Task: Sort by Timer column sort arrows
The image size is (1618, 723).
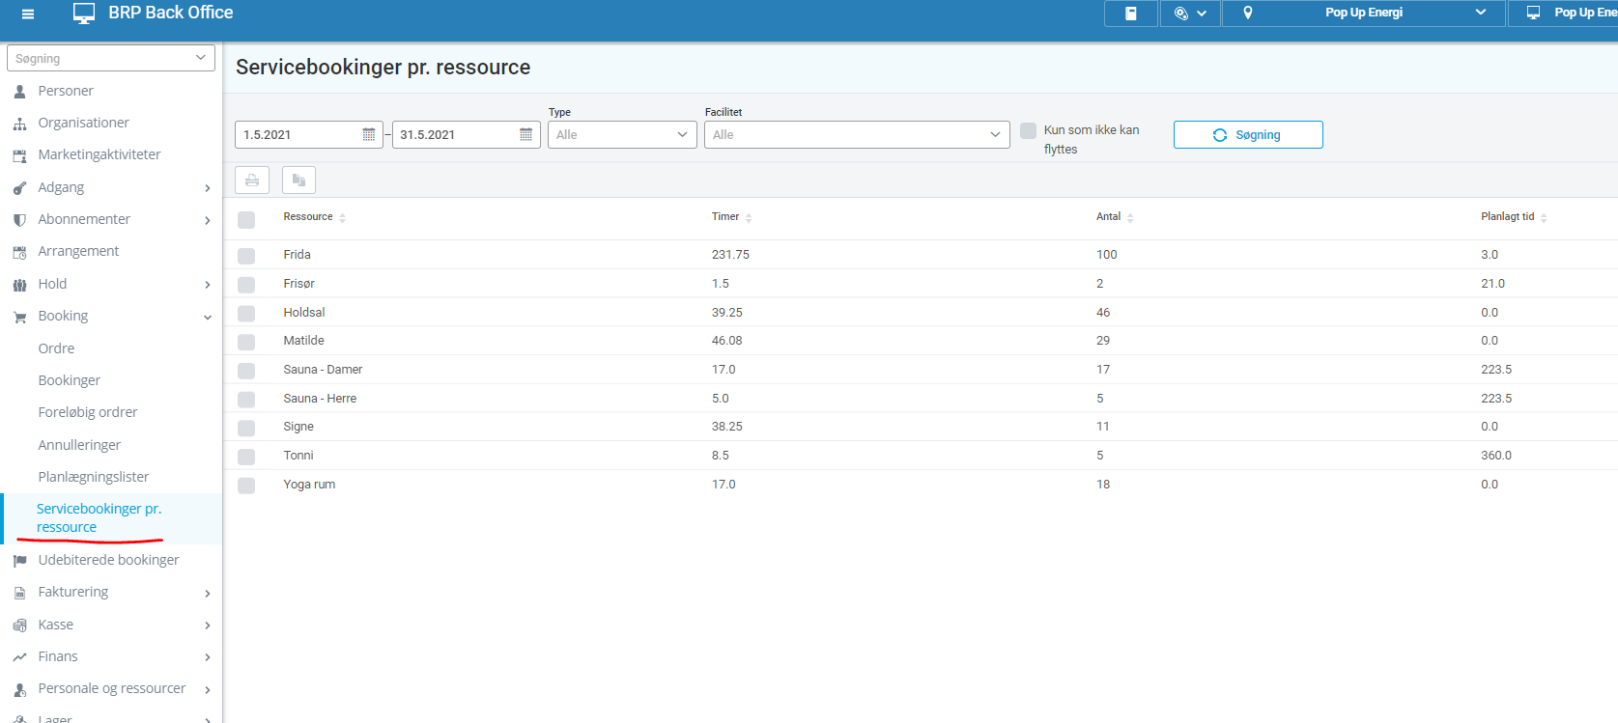Action: 749,218
